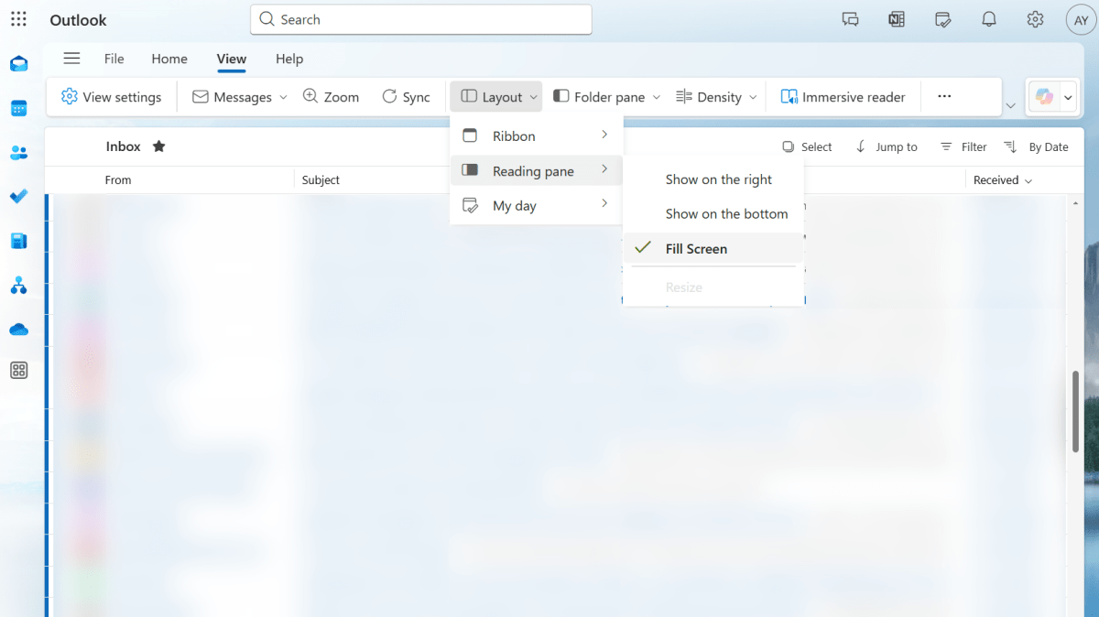Open the Reading pane menu item
The image size is (1099, 617).
pyautogui.click(x=536, y=170)
